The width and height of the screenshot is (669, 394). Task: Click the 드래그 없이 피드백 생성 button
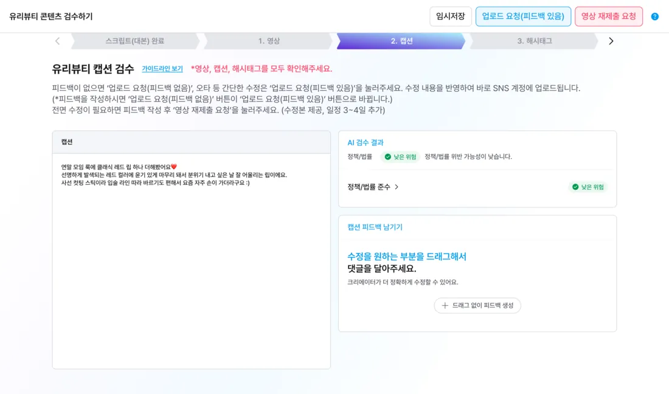point(477,305)
